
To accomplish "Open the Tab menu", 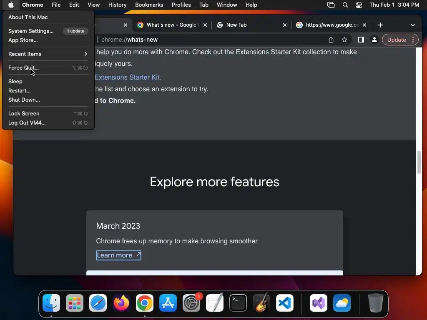I will [x=203, y=5].
